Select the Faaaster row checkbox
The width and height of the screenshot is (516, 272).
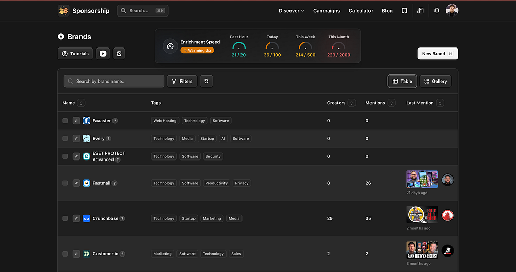tap(65, 121)
